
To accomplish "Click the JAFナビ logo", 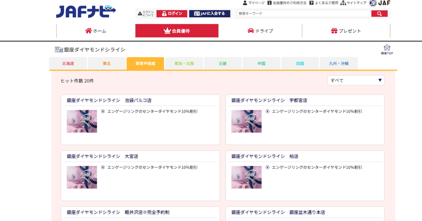I will click(x=86, y=12).
